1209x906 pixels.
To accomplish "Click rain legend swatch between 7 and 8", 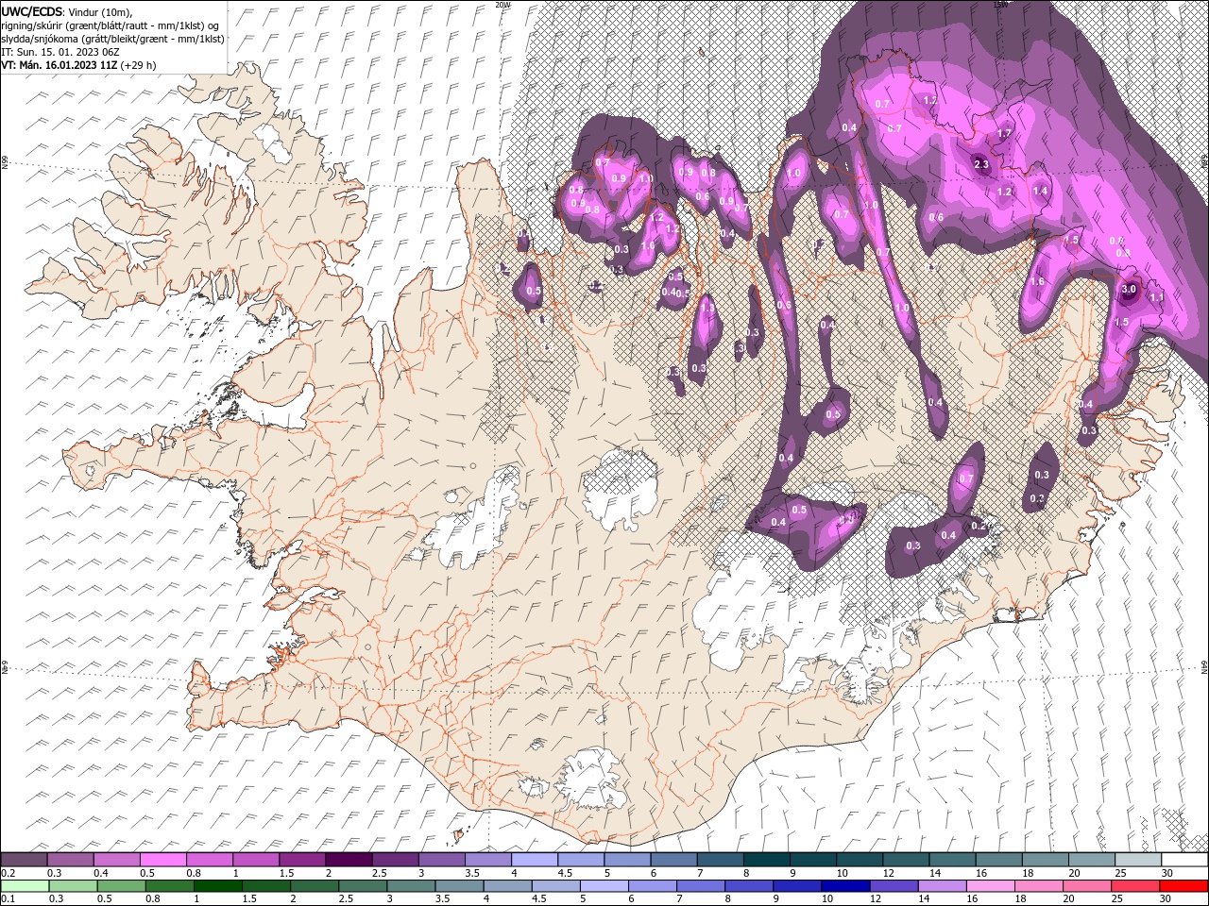I will 701,886.
